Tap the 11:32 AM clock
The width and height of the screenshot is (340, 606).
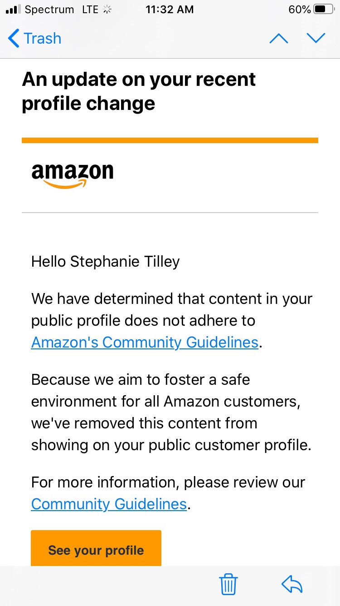coord(170,10)
